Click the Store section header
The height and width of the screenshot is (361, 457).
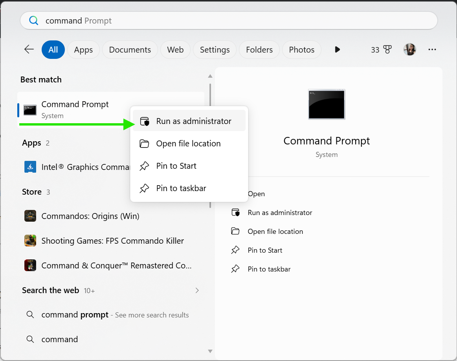click(x=32, y=192)
